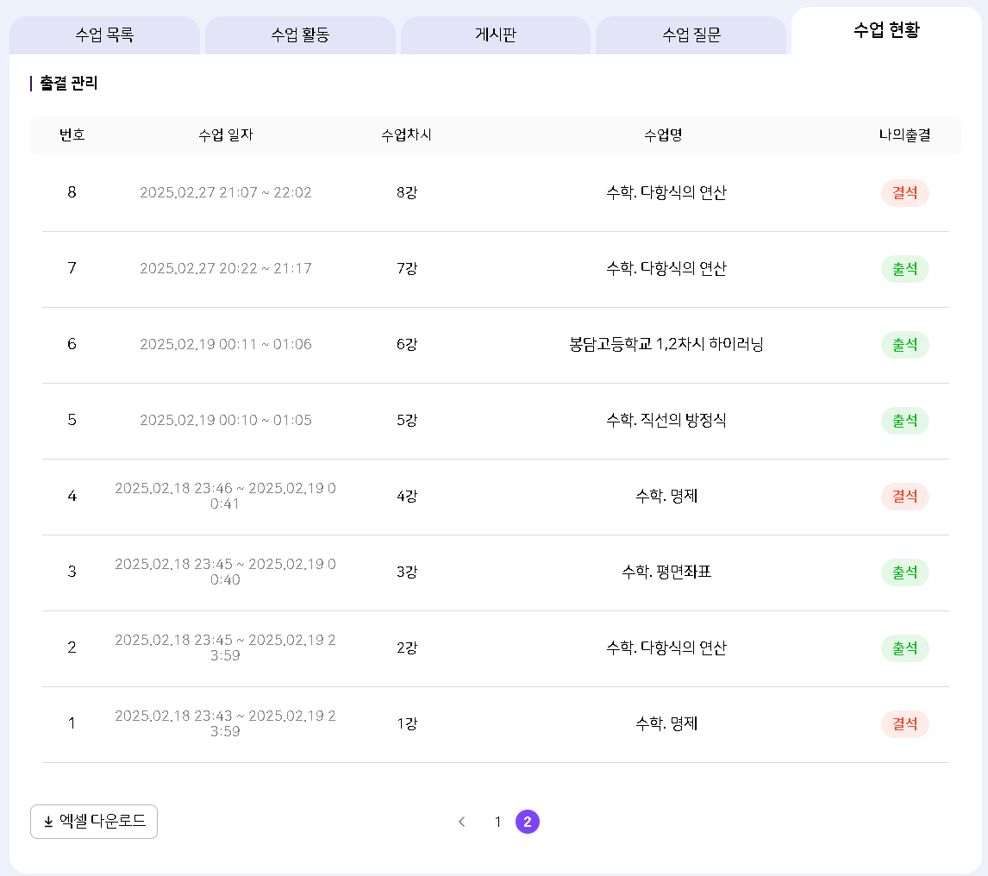Click 출석 badge for lesson 2강
Screen dimensions: 988x876
point(904,648)
